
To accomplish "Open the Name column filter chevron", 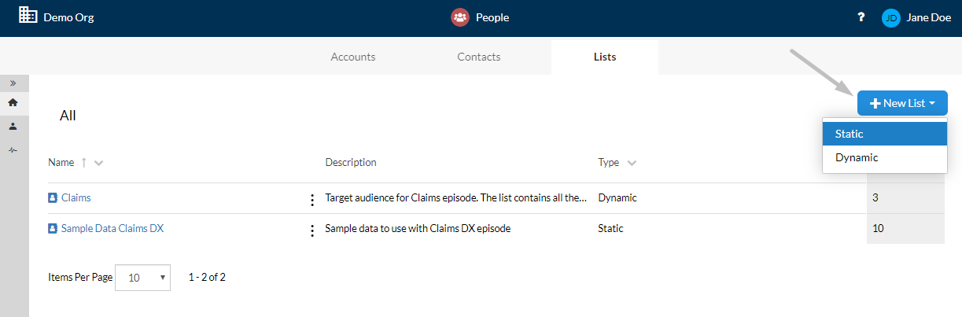I will point(98,164).
